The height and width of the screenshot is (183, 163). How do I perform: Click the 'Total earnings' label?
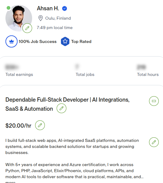pyautogui.click(x=19, y=74)
